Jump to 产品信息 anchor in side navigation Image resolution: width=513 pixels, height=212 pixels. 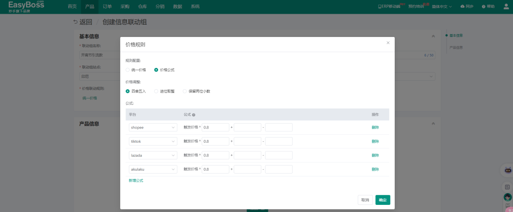(x=456, y=47)
